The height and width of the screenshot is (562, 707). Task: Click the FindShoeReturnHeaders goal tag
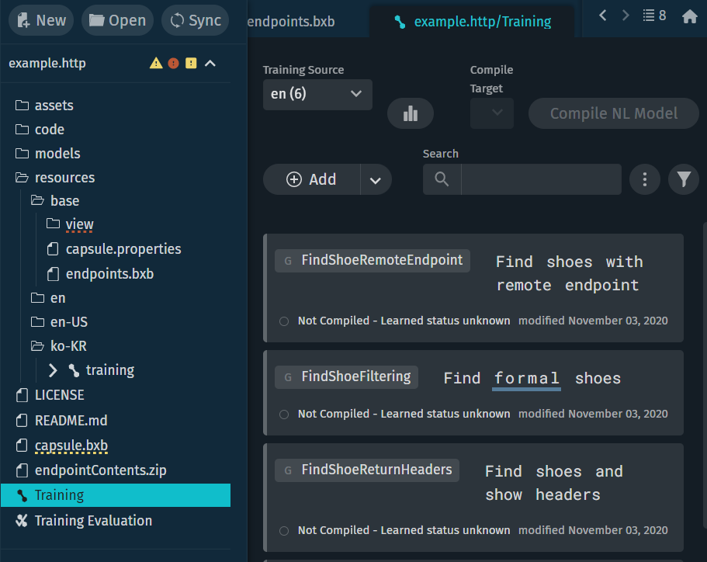point(367,470)
